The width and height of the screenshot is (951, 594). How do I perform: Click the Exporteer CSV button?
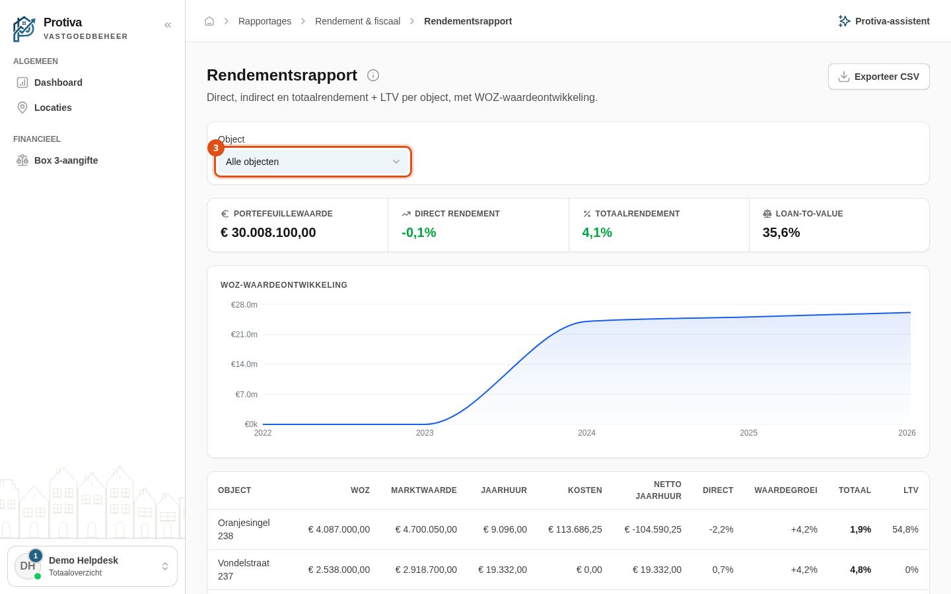click(x=879, y=77)
